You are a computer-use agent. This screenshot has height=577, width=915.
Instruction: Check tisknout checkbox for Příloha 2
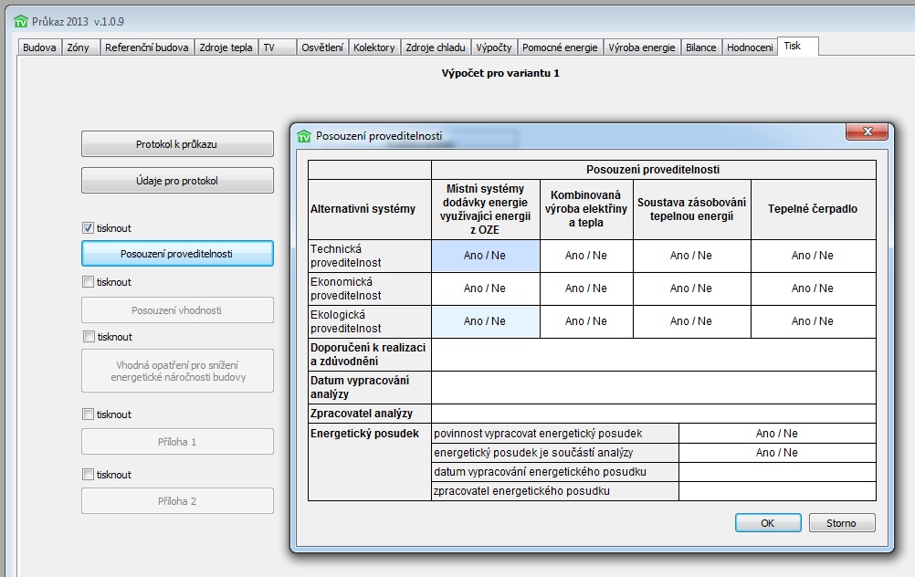point(89,475)
